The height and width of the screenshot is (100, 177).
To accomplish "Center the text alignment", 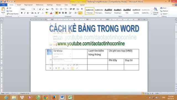I will tap(60, 13).
